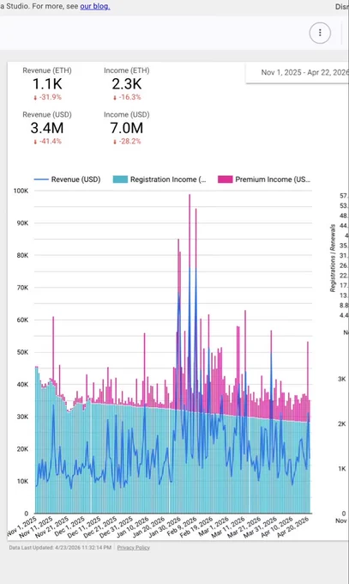
Task: Toggle the Registration Income legend entry
Action: coord(159,179)
